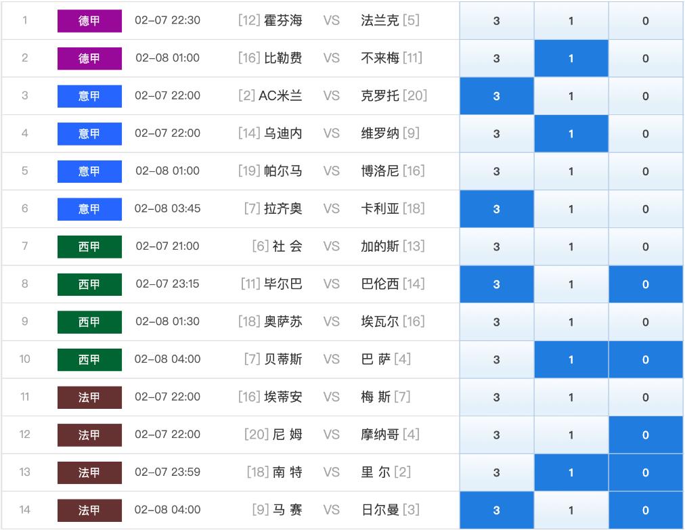Image resolution: width=685 pixels, height=530 pixels.
Task: Click match time 02-08 03:45
Action: click(167, 209)
